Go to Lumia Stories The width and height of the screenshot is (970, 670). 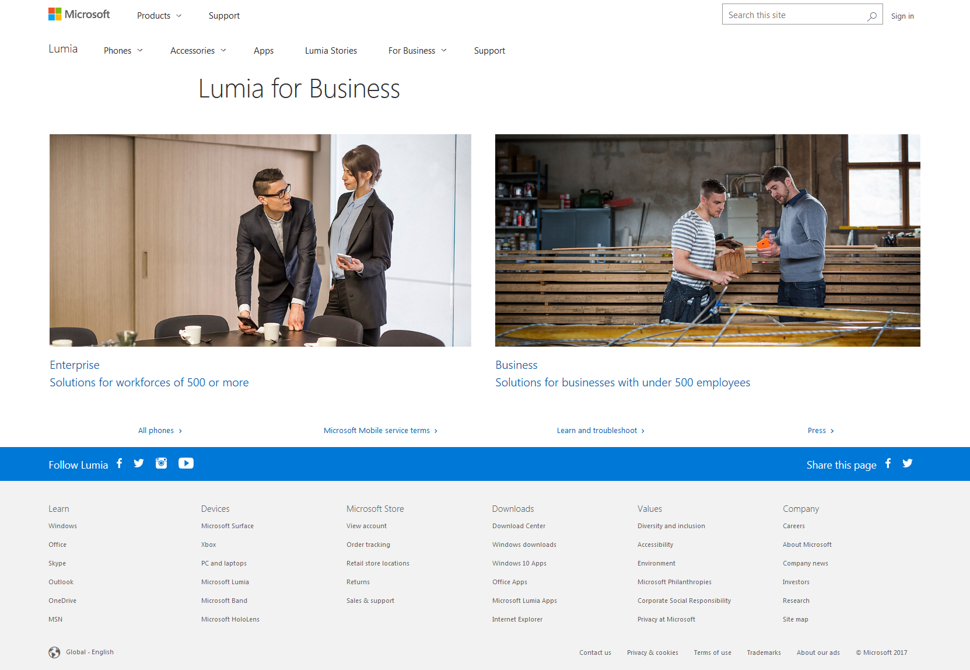pos(331,51)
